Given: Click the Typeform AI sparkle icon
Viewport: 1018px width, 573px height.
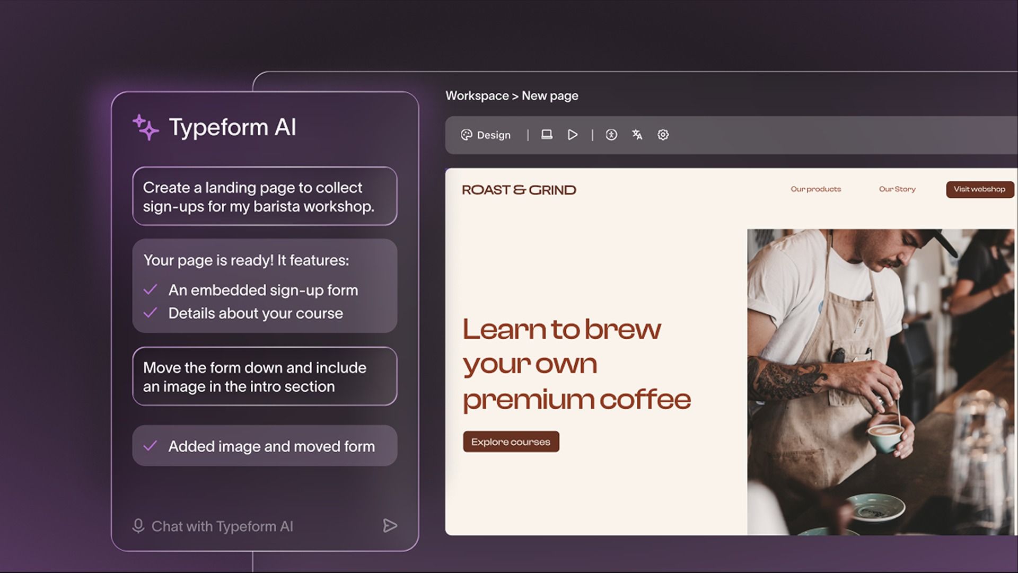Looking at the screenshot, I should pos(145,127).
